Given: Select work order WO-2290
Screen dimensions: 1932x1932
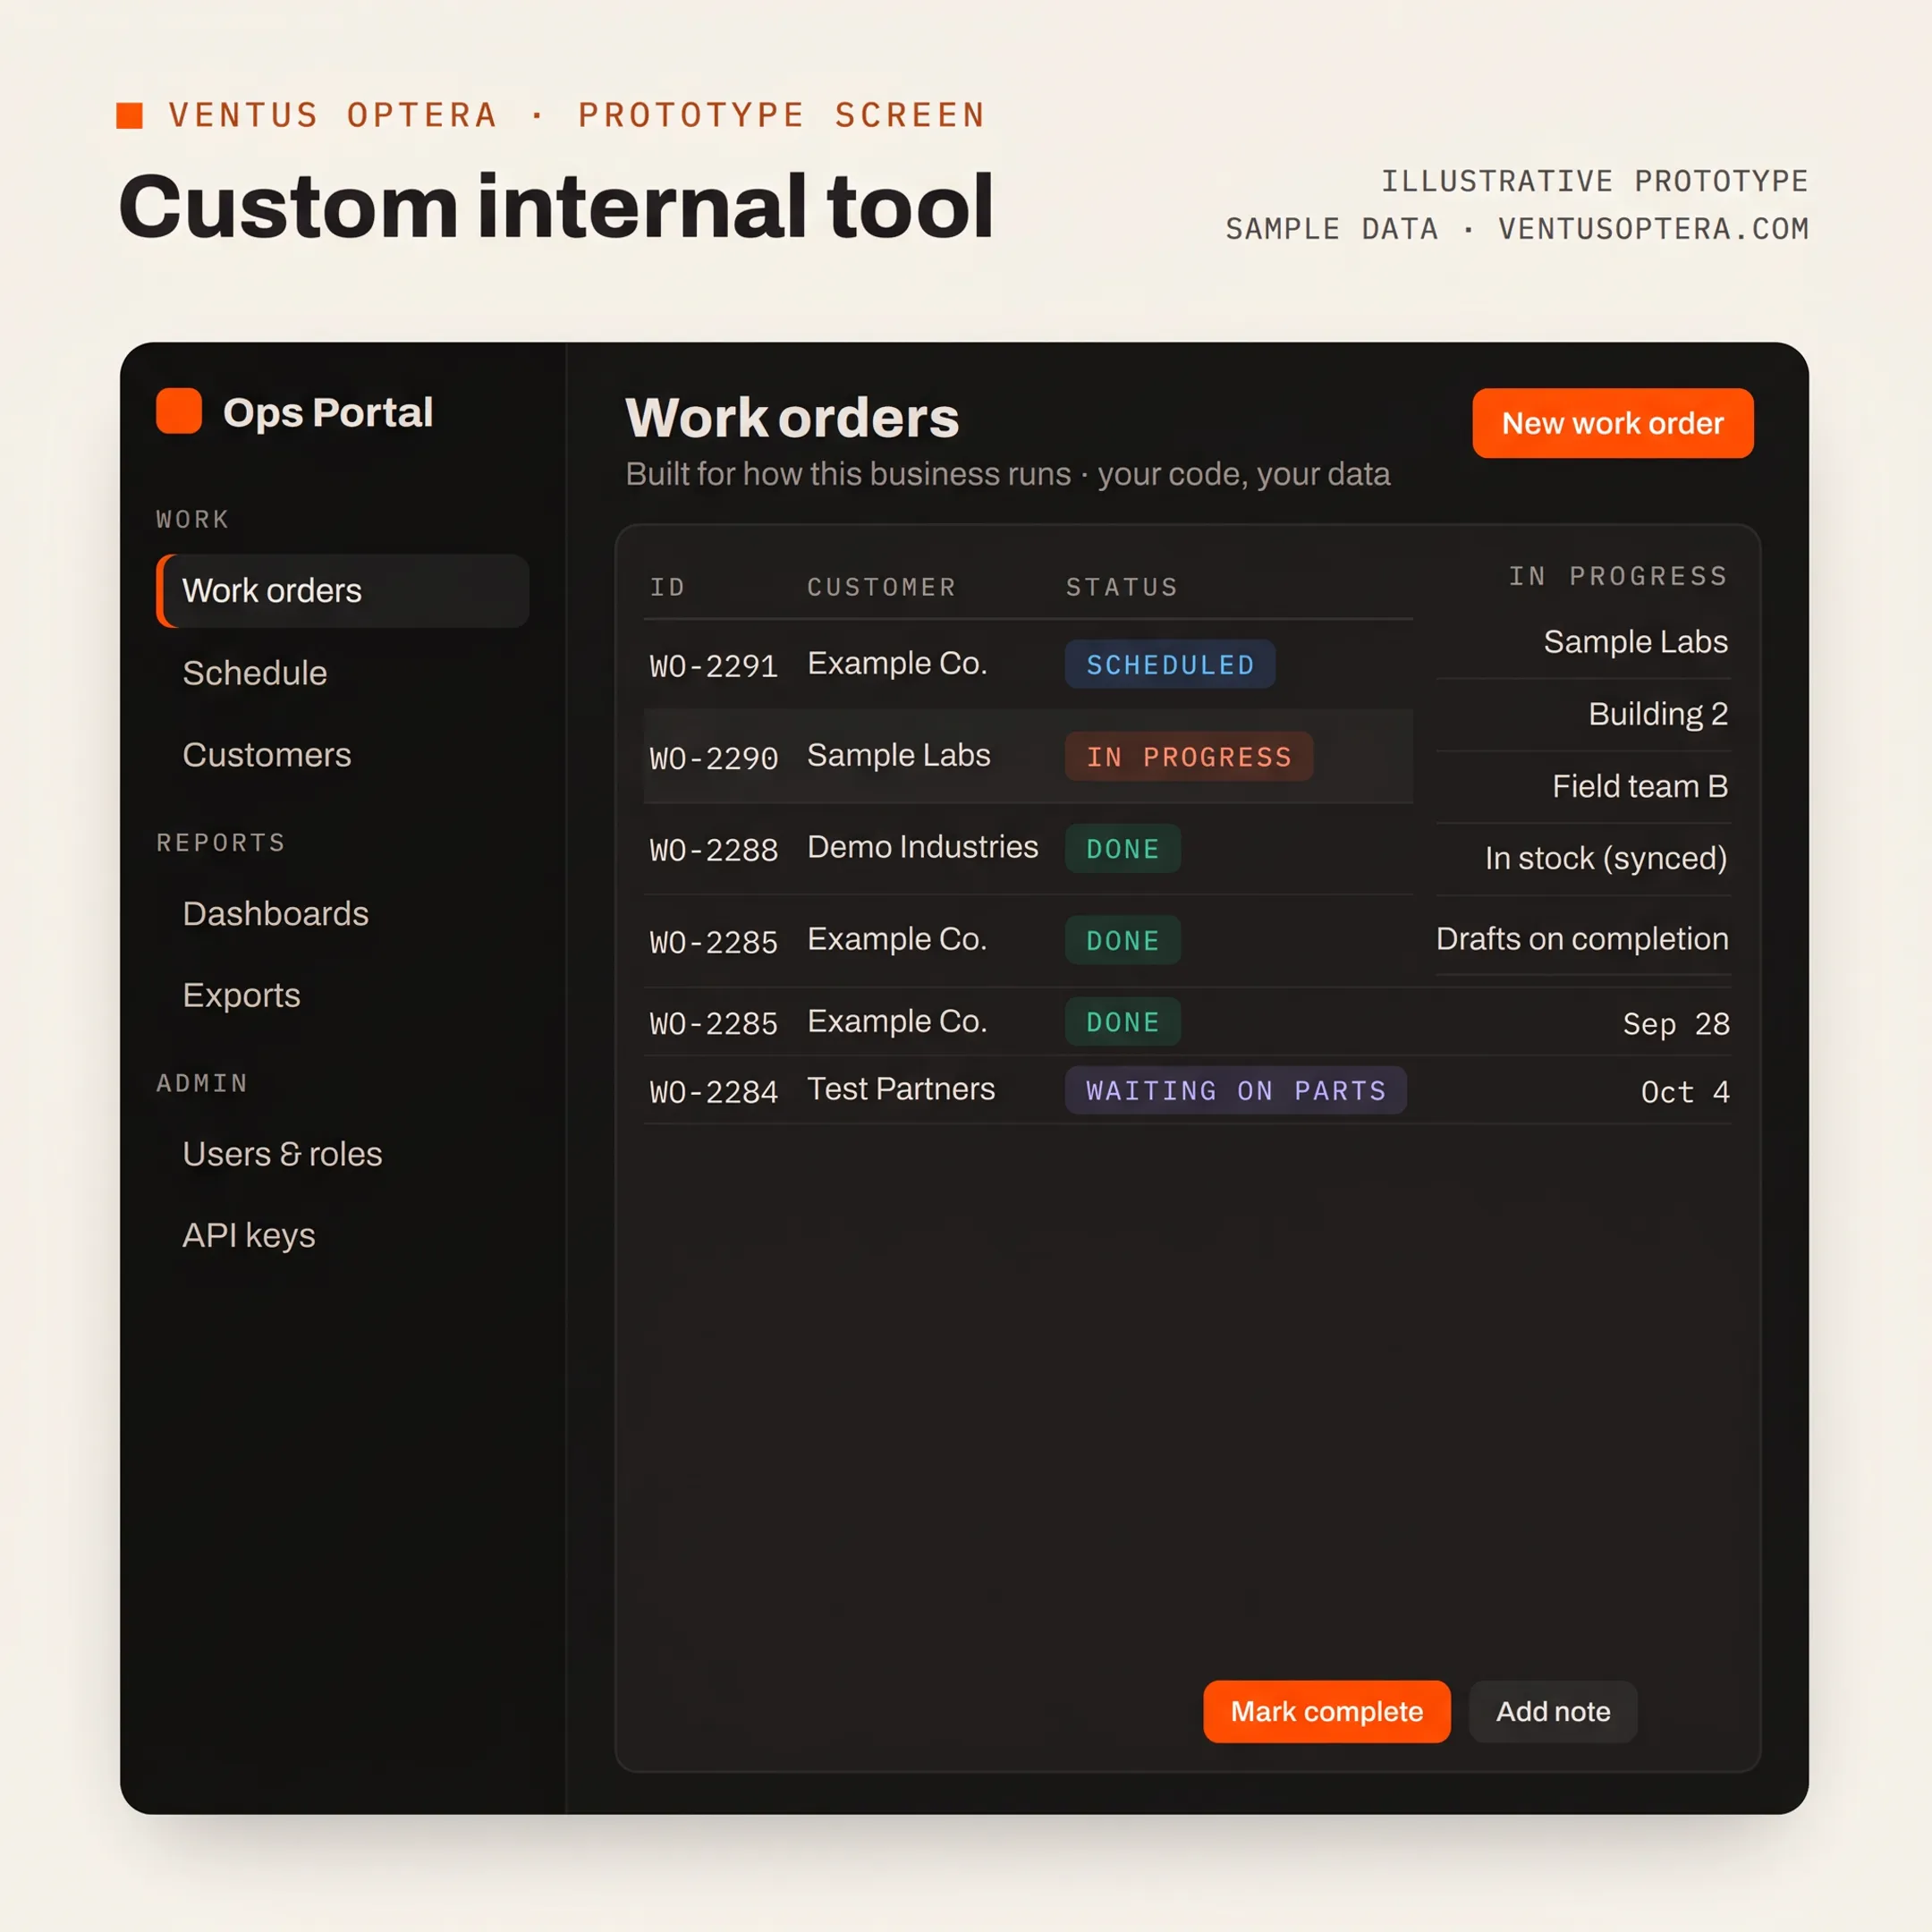Looking at the screenshot, I should click(713, 758).
